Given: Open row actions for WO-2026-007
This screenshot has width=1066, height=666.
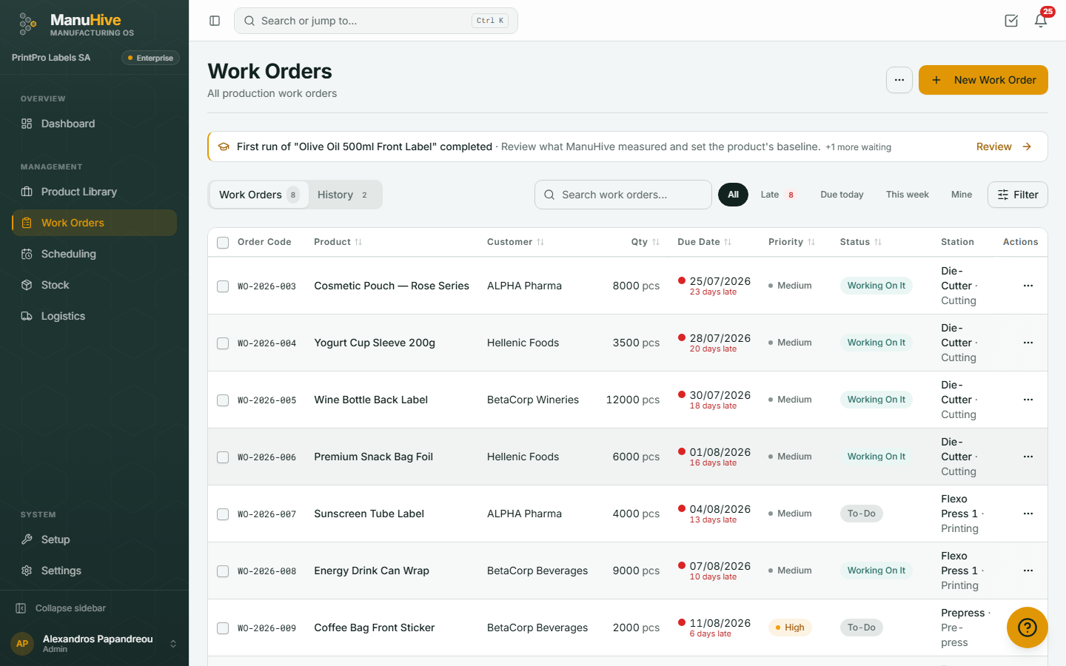Looking at the screenshot, I should click(1028, 514).
